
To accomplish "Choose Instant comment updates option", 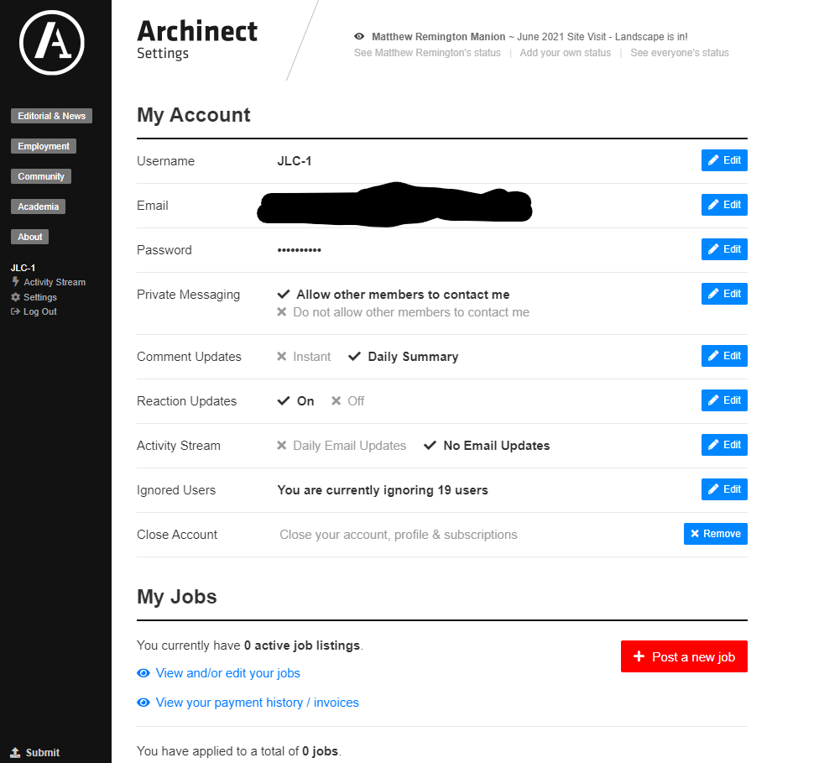I will 304,357.
